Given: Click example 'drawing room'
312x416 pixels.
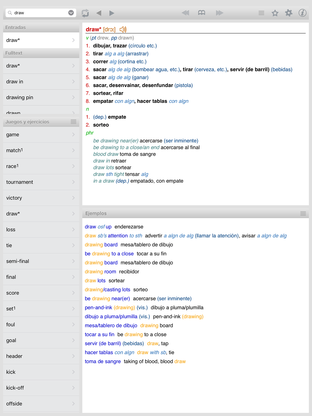Looking at the screenshot, I should coord(100,272).
